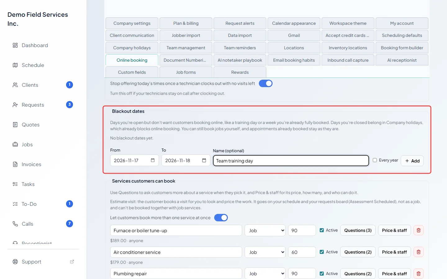This screenshot has height=279, width=447.
Task: Open Questions (2) for Plumbing repair
Action: click(358, 274)
